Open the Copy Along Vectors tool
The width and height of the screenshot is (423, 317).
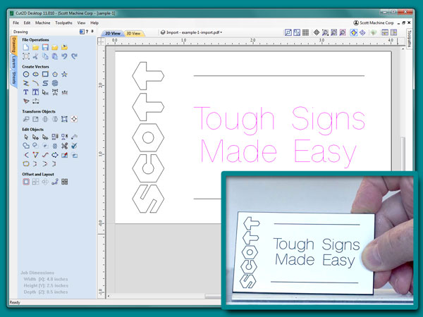pyautogui.click(x=55, y=182)
